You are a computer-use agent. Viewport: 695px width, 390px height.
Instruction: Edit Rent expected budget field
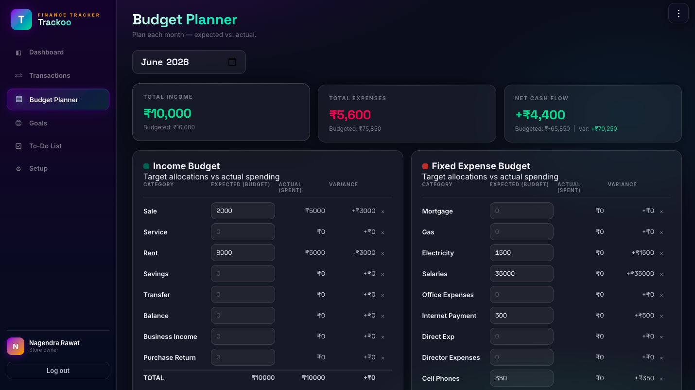point(243,253)
